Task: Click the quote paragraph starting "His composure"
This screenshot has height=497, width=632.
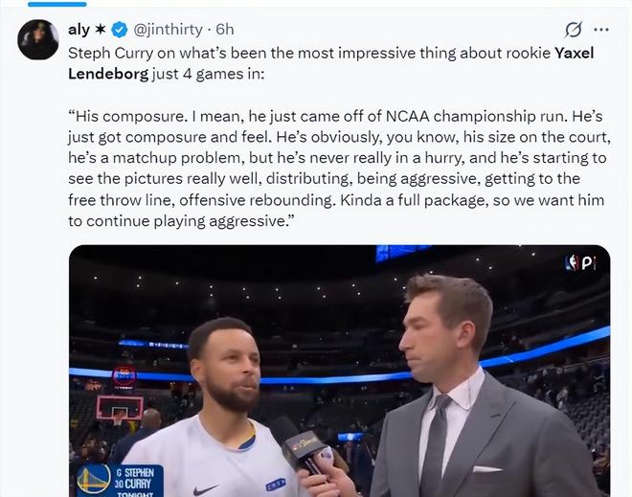Action: pos(339,169)
